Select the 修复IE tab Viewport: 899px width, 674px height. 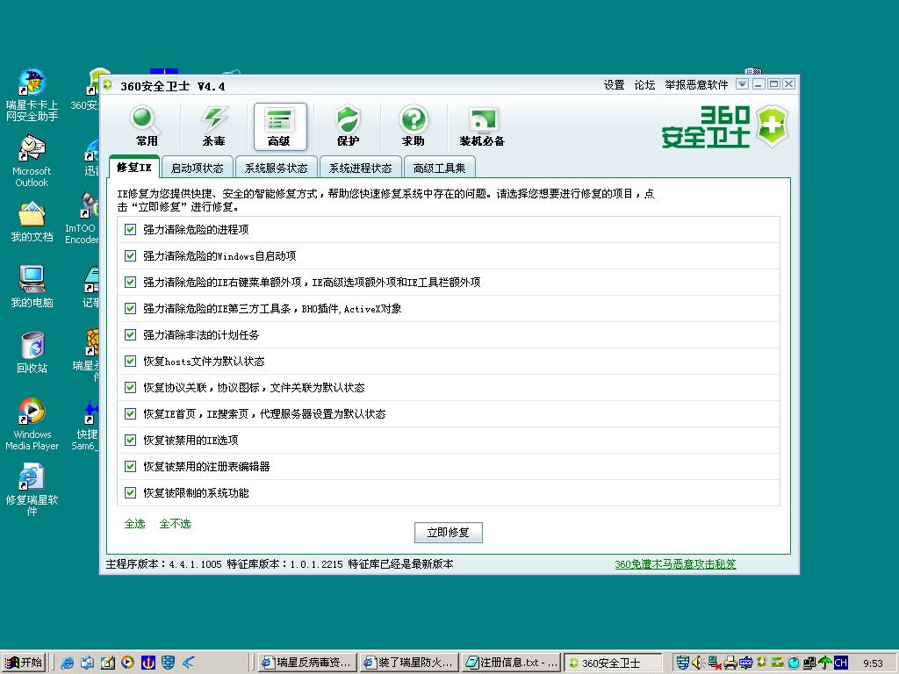(134, 167)
